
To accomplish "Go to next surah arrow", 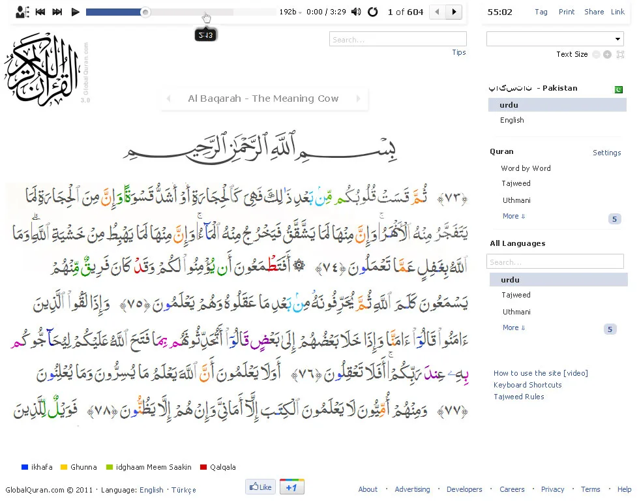I will point(358,99).
